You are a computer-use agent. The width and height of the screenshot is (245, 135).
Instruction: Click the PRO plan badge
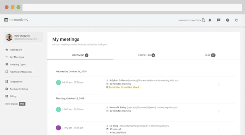click(x=22, y=104)
